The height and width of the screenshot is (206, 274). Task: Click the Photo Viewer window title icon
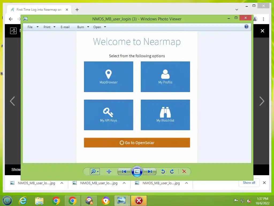(x=25, y=19)
